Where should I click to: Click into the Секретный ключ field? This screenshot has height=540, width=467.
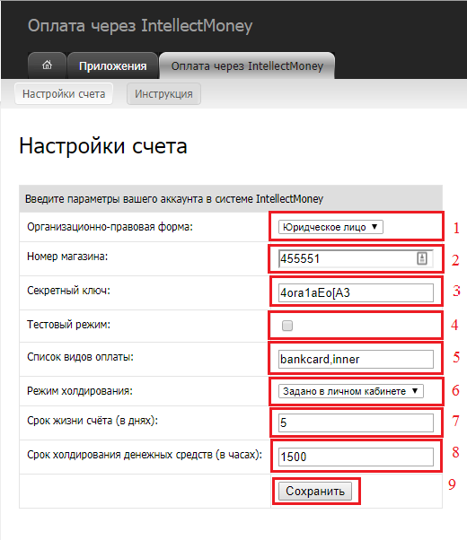click(356, 292)
